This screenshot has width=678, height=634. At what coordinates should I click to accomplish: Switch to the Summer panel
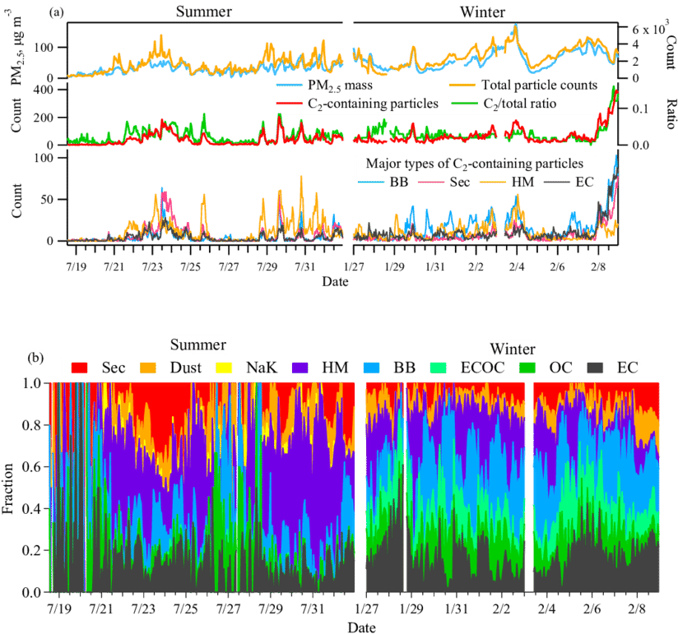click(202, 12)
